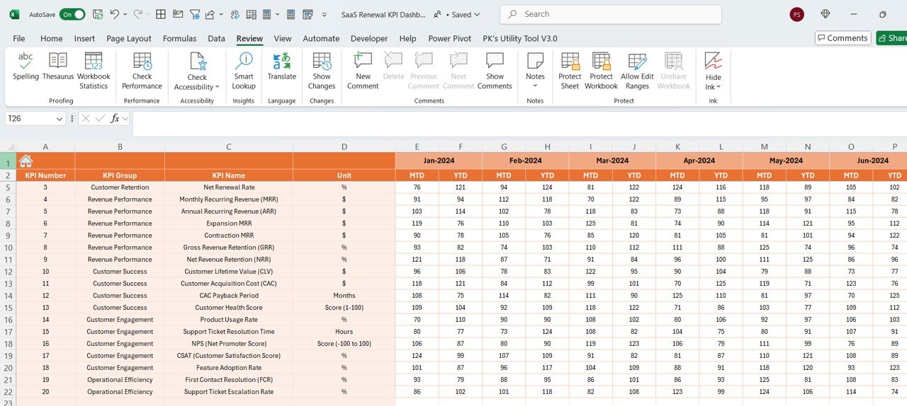Open Allow Edit Ranges

pos(637,71)
